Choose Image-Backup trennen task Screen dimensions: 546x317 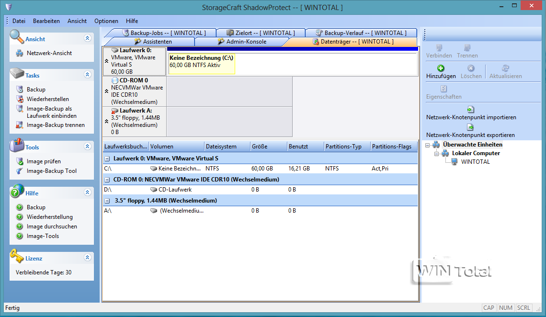(x=56, y=125)
